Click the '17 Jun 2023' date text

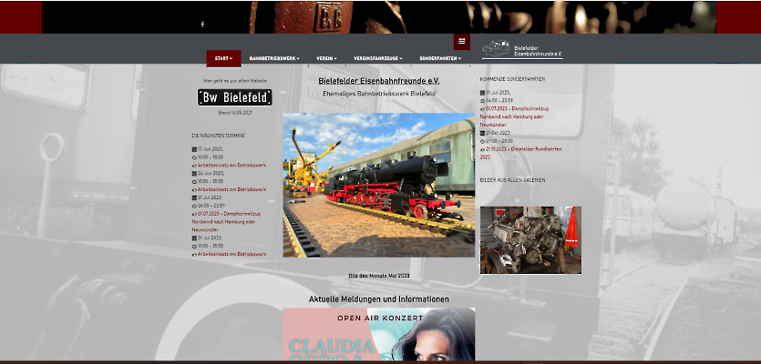point(211,150)
